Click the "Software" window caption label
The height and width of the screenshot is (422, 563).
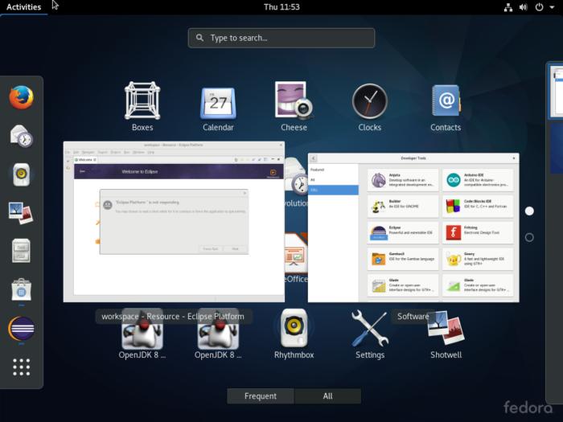coord(413,316)
